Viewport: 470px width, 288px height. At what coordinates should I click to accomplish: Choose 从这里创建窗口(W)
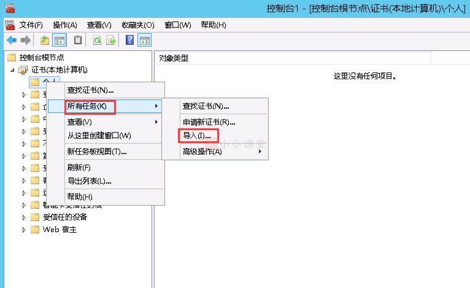pyautogui.click(x=106, y=136)
